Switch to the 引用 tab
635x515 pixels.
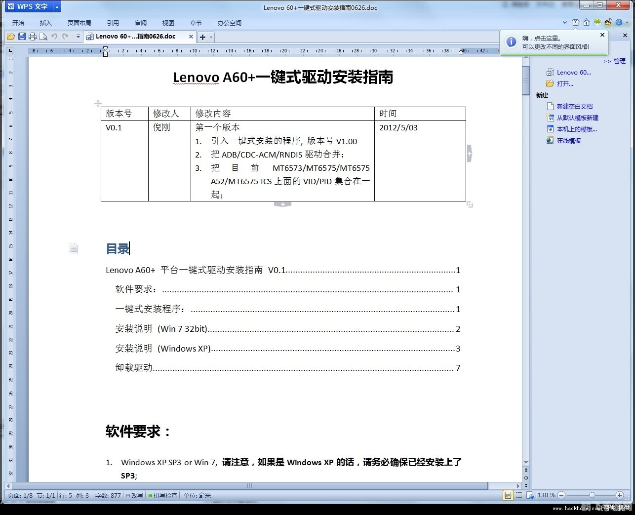click(113, 23)
